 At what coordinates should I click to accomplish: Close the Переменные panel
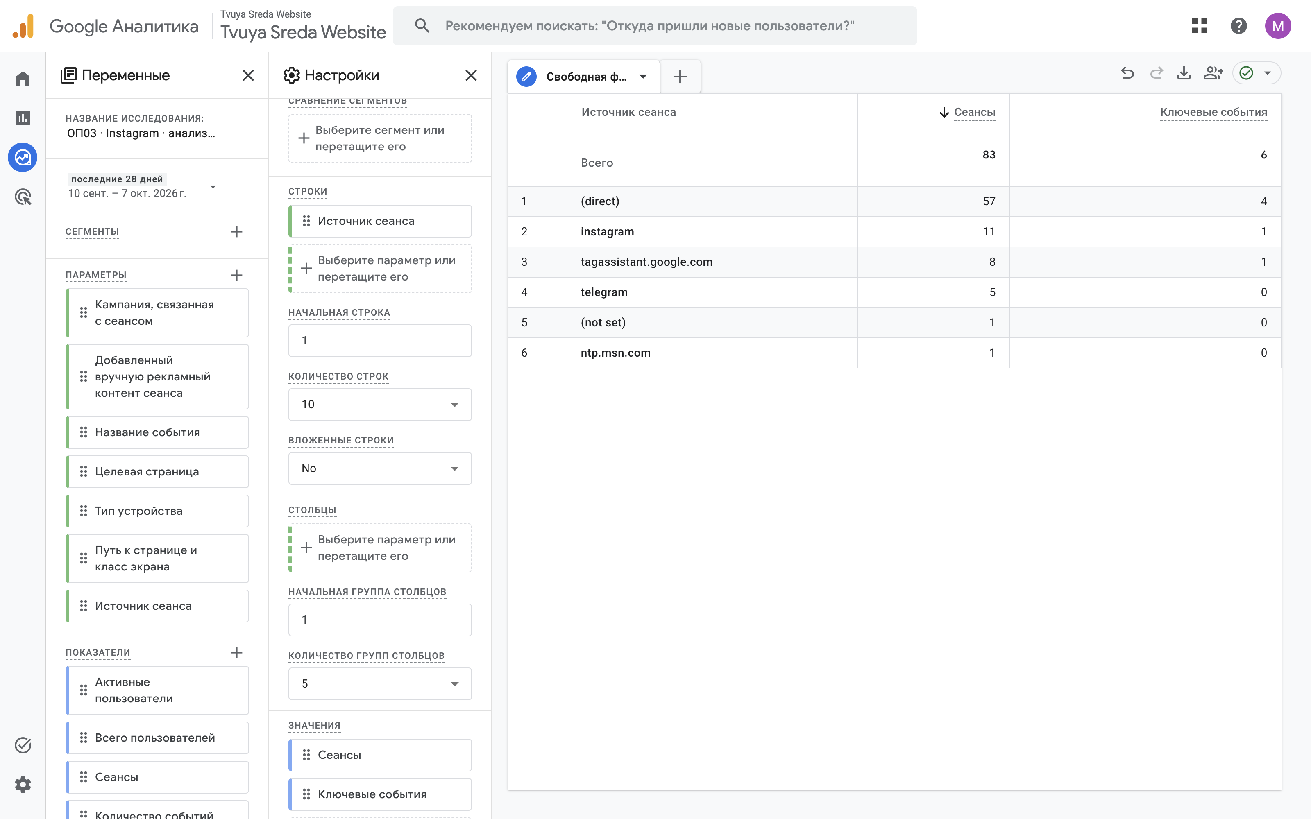point(248,75)
